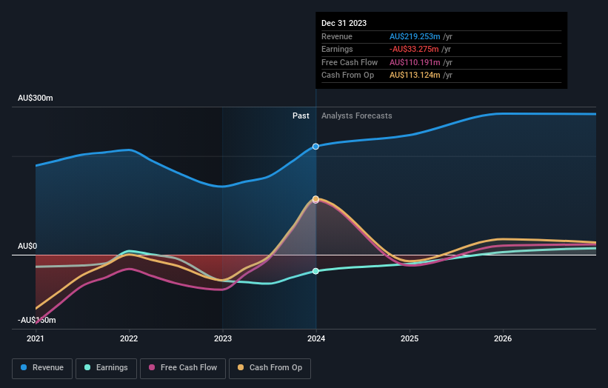Click the Revenue row label in the tooltip
The width and height of the screenshot is (608, 388).
pos(337,36)
